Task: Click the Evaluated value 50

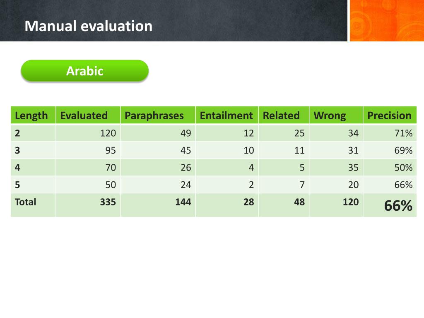Action: [111, 185]
